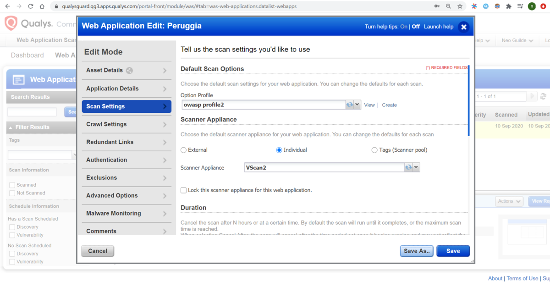Open the colorful asterisk extension
Viewport: 550px width, 282px height.
point(474,6)
